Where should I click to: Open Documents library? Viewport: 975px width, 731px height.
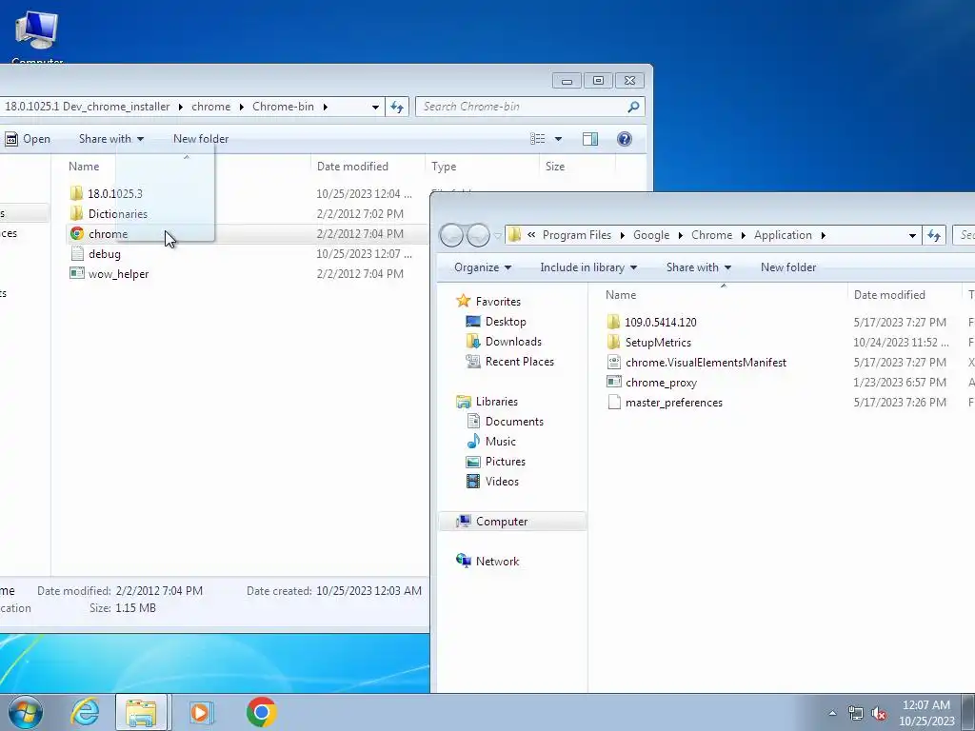point(514,422)
